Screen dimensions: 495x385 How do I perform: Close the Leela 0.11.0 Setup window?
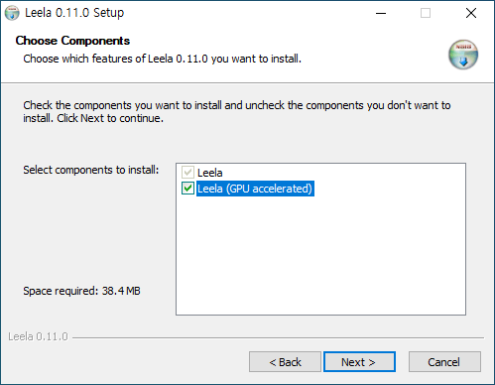click(471, 13)
